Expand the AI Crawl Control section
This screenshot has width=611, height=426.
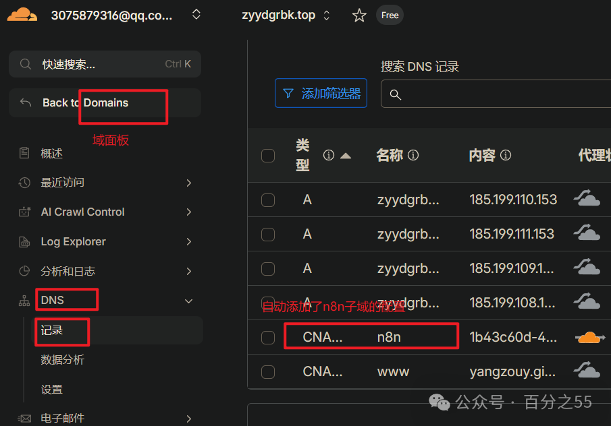tap(189, 212)
